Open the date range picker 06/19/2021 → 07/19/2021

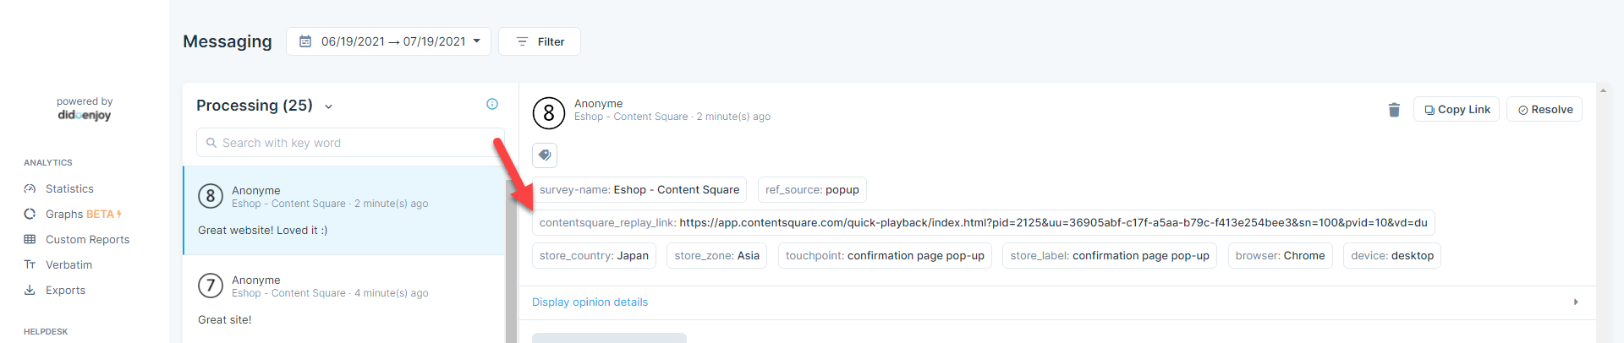388,41
